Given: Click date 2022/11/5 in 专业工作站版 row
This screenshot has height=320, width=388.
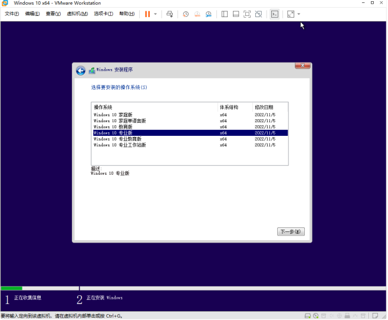Looking at the screenshot, I should point(265,145).
